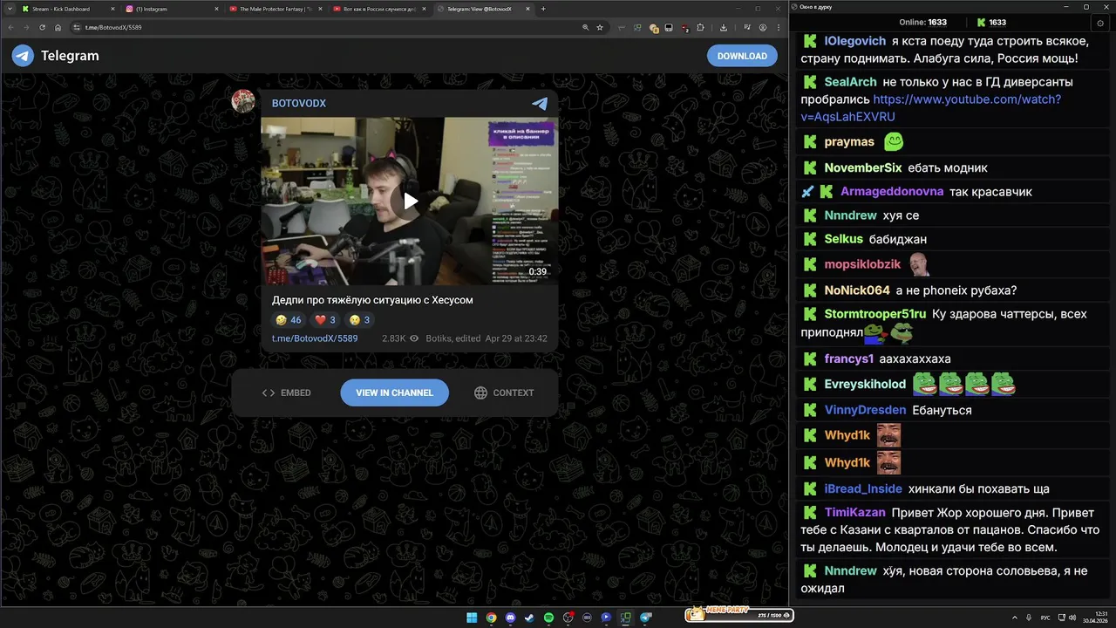Screen dimensions: 1116x628
Task: Click the face emote in mopsiklobzik message
Action: click(919, 263)
